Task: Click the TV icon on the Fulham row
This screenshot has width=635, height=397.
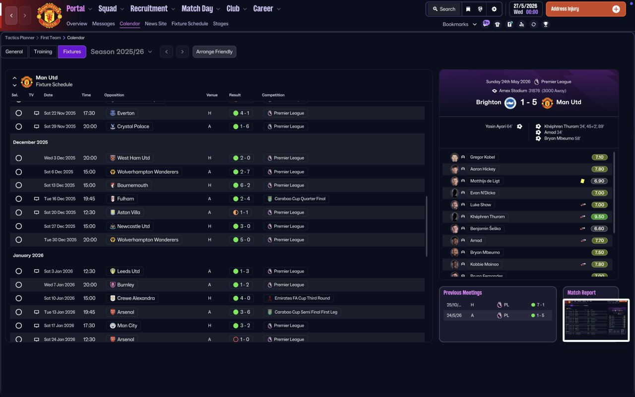Action: pyautogui.click(x=36, y=198)
